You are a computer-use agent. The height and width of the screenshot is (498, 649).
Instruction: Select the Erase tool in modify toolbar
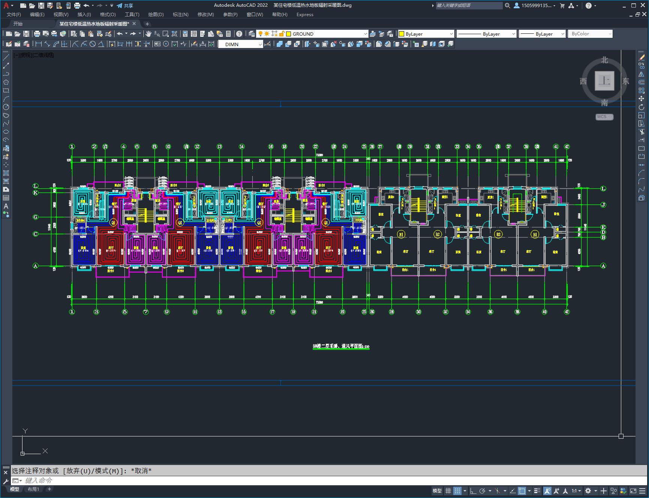[x=642, y=57]
